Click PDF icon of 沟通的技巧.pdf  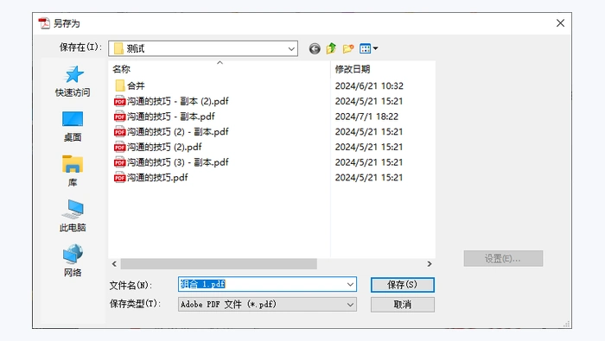pyautogui.click(x=119, y=178)
